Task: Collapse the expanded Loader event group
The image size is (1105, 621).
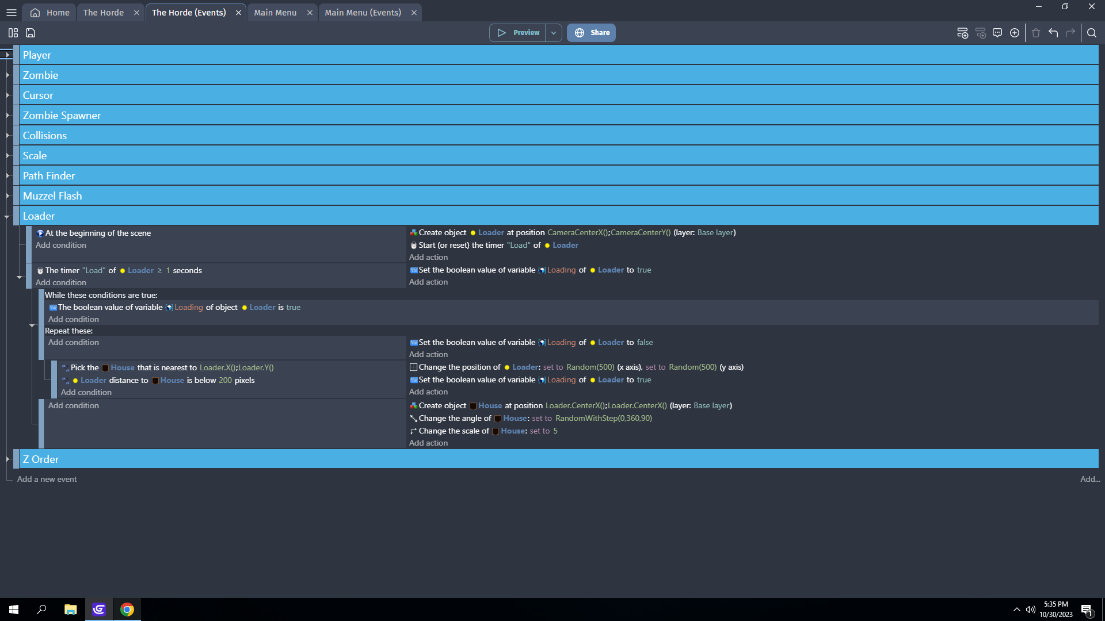Action: pyautogui.click(x=7, y=217)
